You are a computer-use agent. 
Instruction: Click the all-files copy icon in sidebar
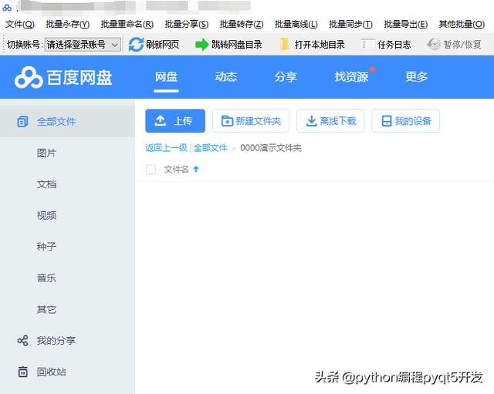point(22,122)
